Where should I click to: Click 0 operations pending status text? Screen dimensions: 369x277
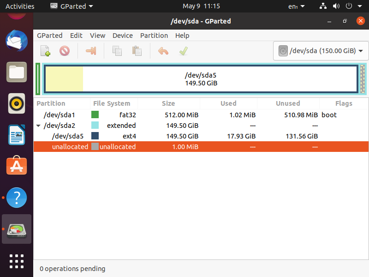72,269
